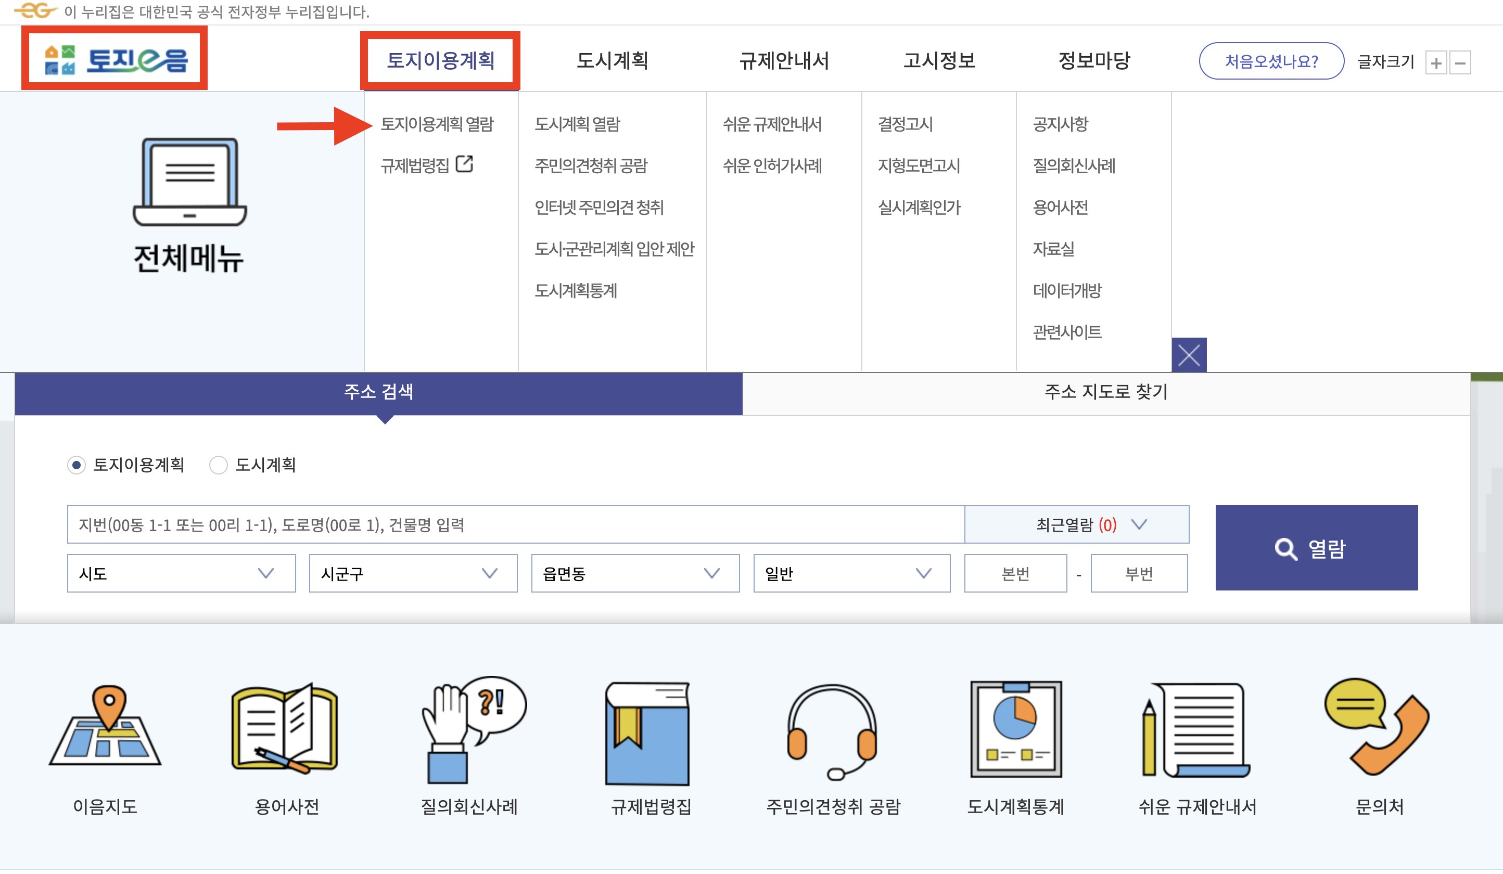This screenshot has width=1503, height=874.
Task: Open the 시군구 dropdown
Action: [412, 573]
